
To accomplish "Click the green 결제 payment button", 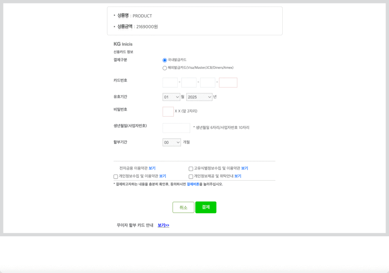I will click(206, 207).
